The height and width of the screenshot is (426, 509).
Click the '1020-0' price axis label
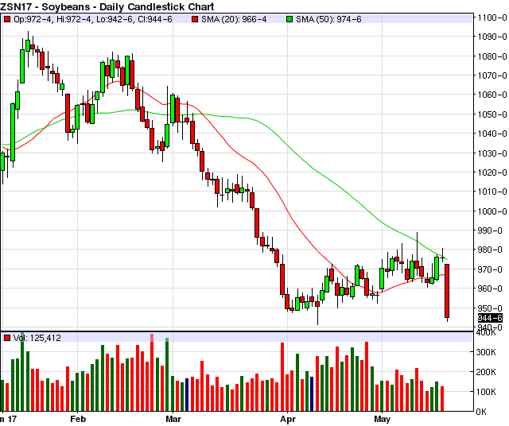tap(492, 172)
